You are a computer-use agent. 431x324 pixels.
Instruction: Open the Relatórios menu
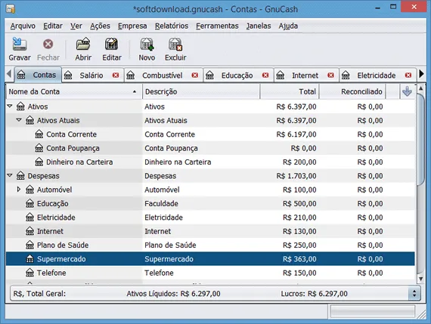pos(172,26)
